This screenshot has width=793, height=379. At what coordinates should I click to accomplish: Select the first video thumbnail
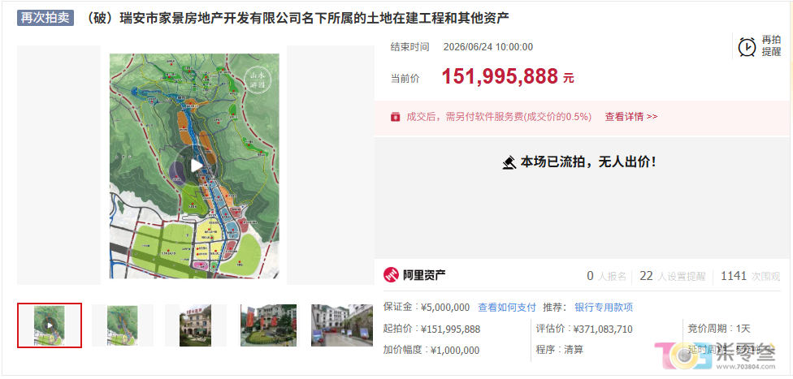click(x=50, y=325)
